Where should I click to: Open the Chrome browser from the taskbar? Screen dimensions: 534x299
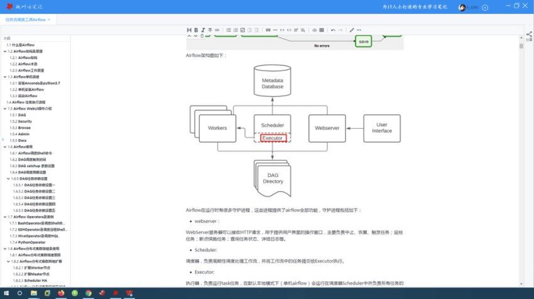88,293
